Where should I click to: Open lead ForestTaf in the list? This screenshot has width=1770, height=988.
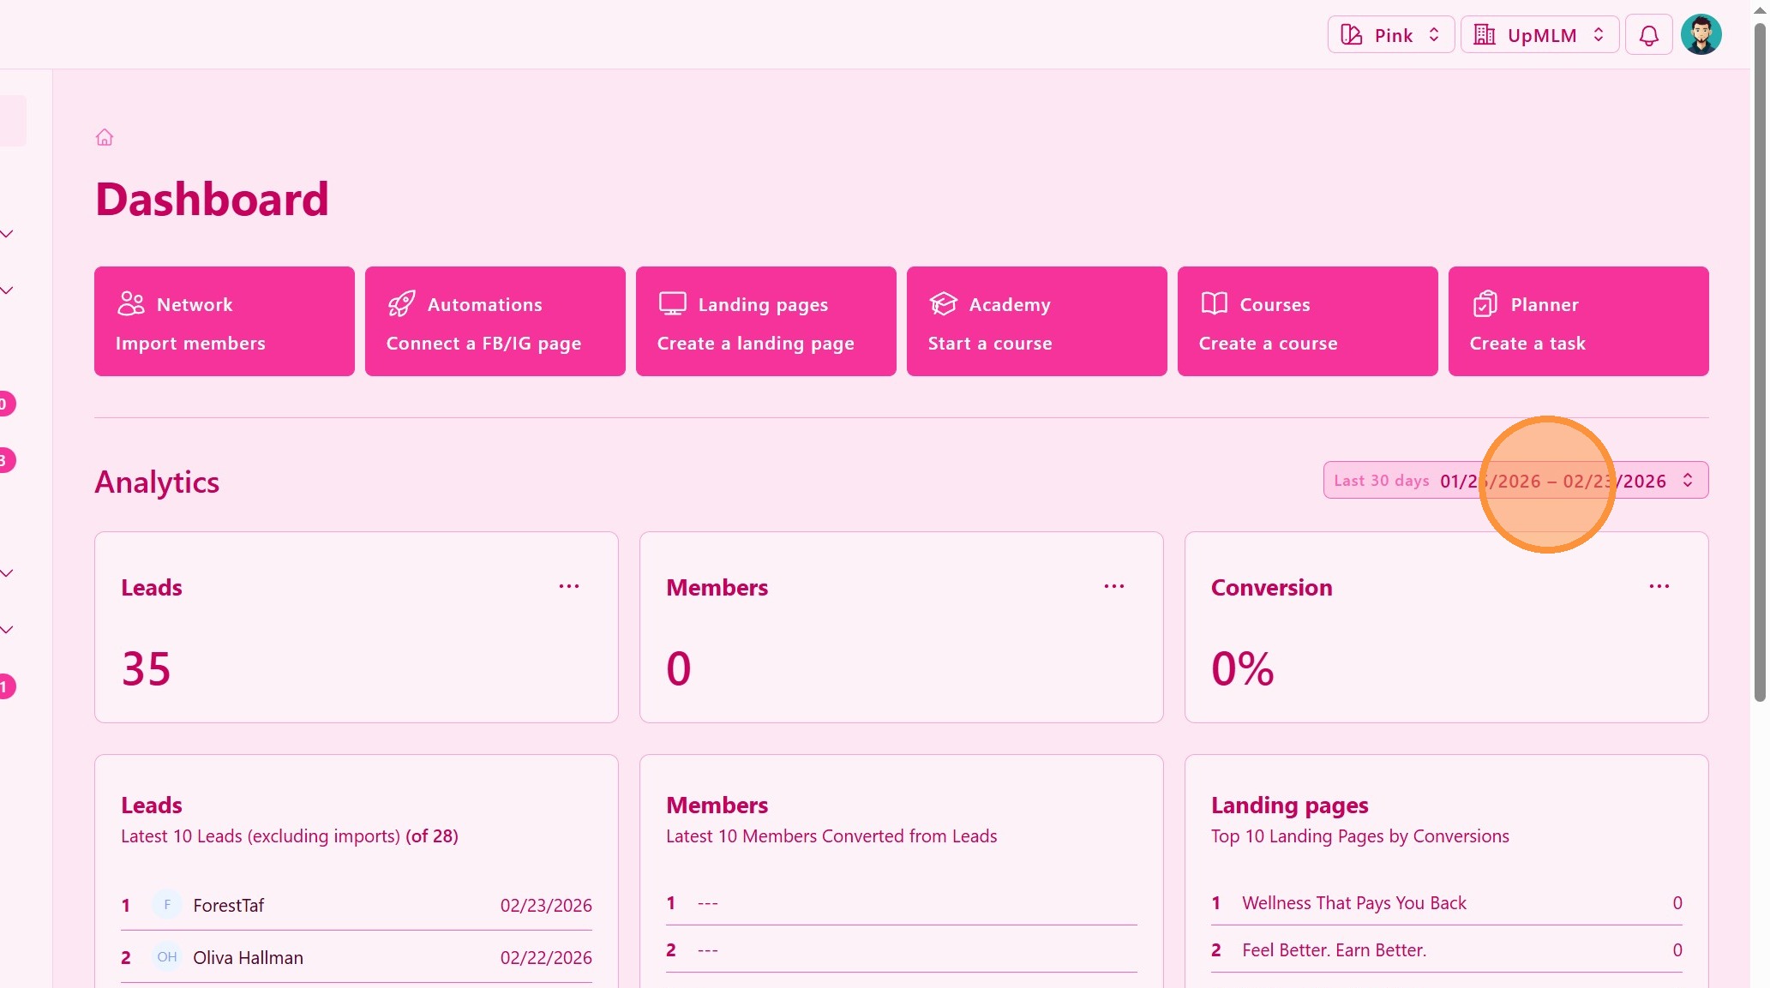click(x=229, y=906)
